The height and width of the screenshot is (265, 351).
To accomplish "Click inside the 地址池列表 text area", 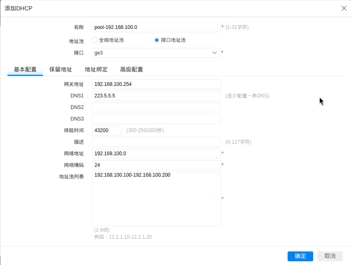I will pyautogui.click(x=156, y=201).
